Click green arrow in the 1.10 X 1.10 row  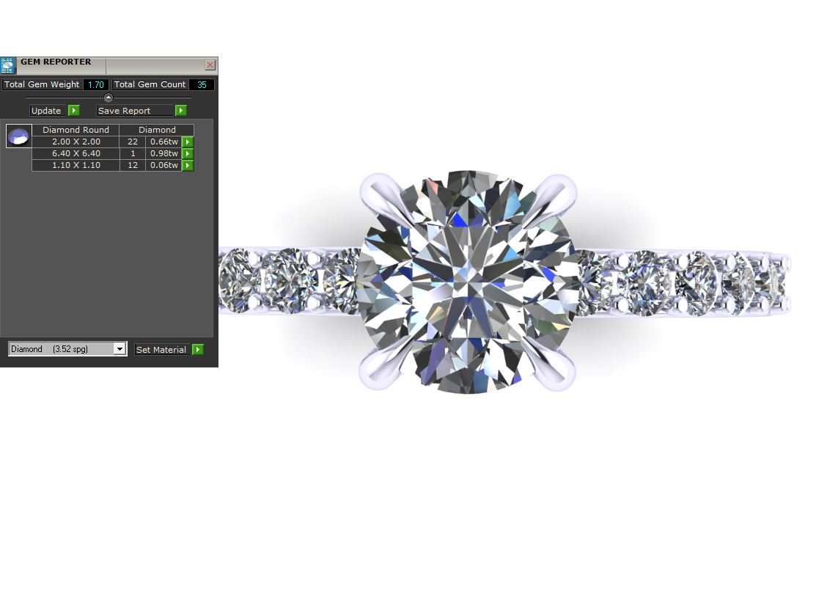tap(187, 165)
